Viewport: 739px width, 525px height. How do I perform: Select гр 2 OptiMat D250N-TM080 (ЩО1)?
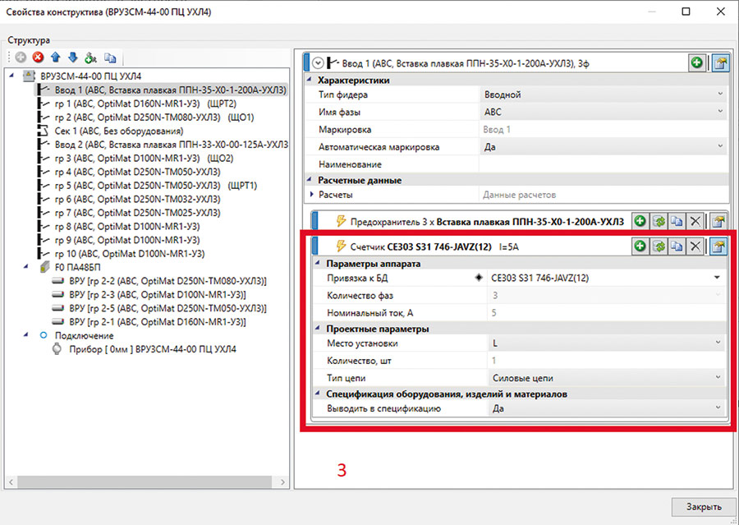154,117
